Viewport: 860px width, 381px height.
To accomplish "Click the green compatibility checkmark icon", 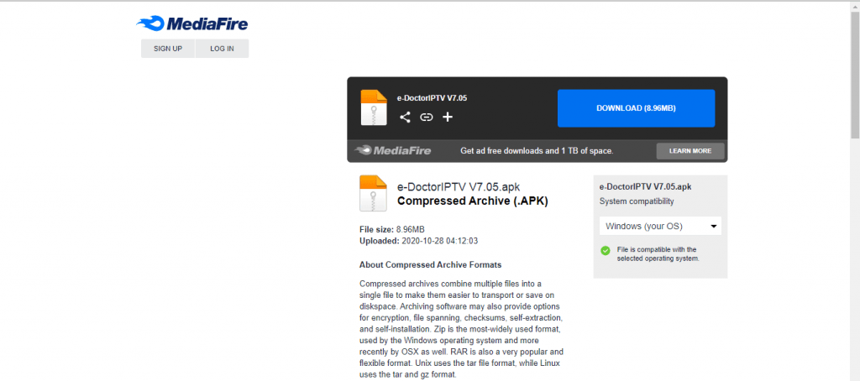I will (606, 251).
